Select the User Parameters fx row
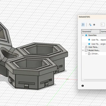The height and width of the screenshot is (106, 106). click(x=94, y=47)
